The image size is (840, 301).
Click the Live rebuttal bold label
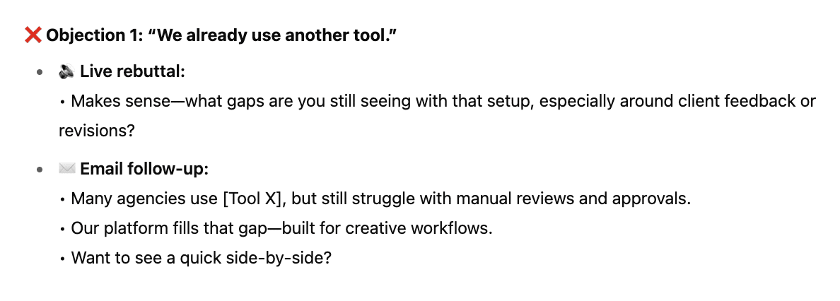click(132, 72)
